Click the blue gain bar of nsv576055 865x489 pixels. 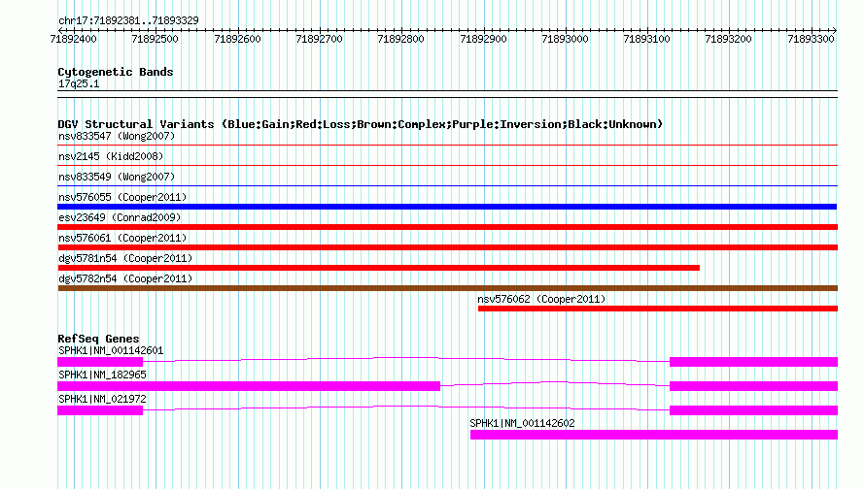click(447, 207)
